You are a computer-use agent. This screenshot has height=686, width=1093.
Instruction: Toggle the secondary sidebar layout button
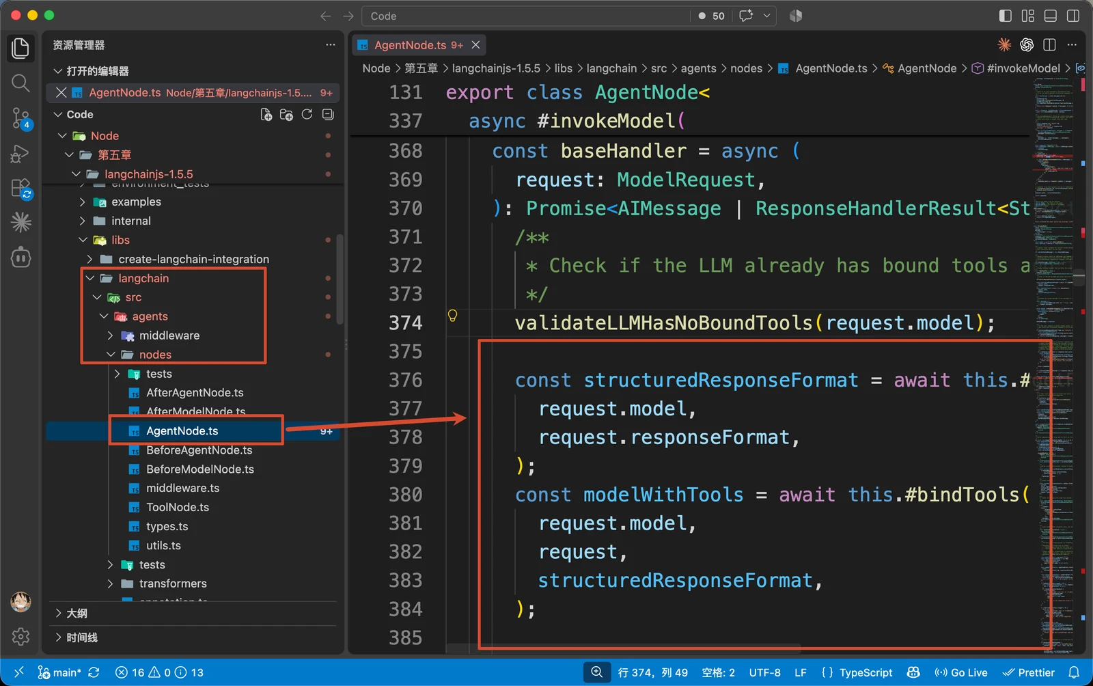pyautogui.click(x=1073, y=16)
